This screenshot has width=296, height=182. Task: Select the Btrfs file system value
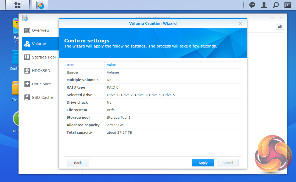(x=111, y=110)
